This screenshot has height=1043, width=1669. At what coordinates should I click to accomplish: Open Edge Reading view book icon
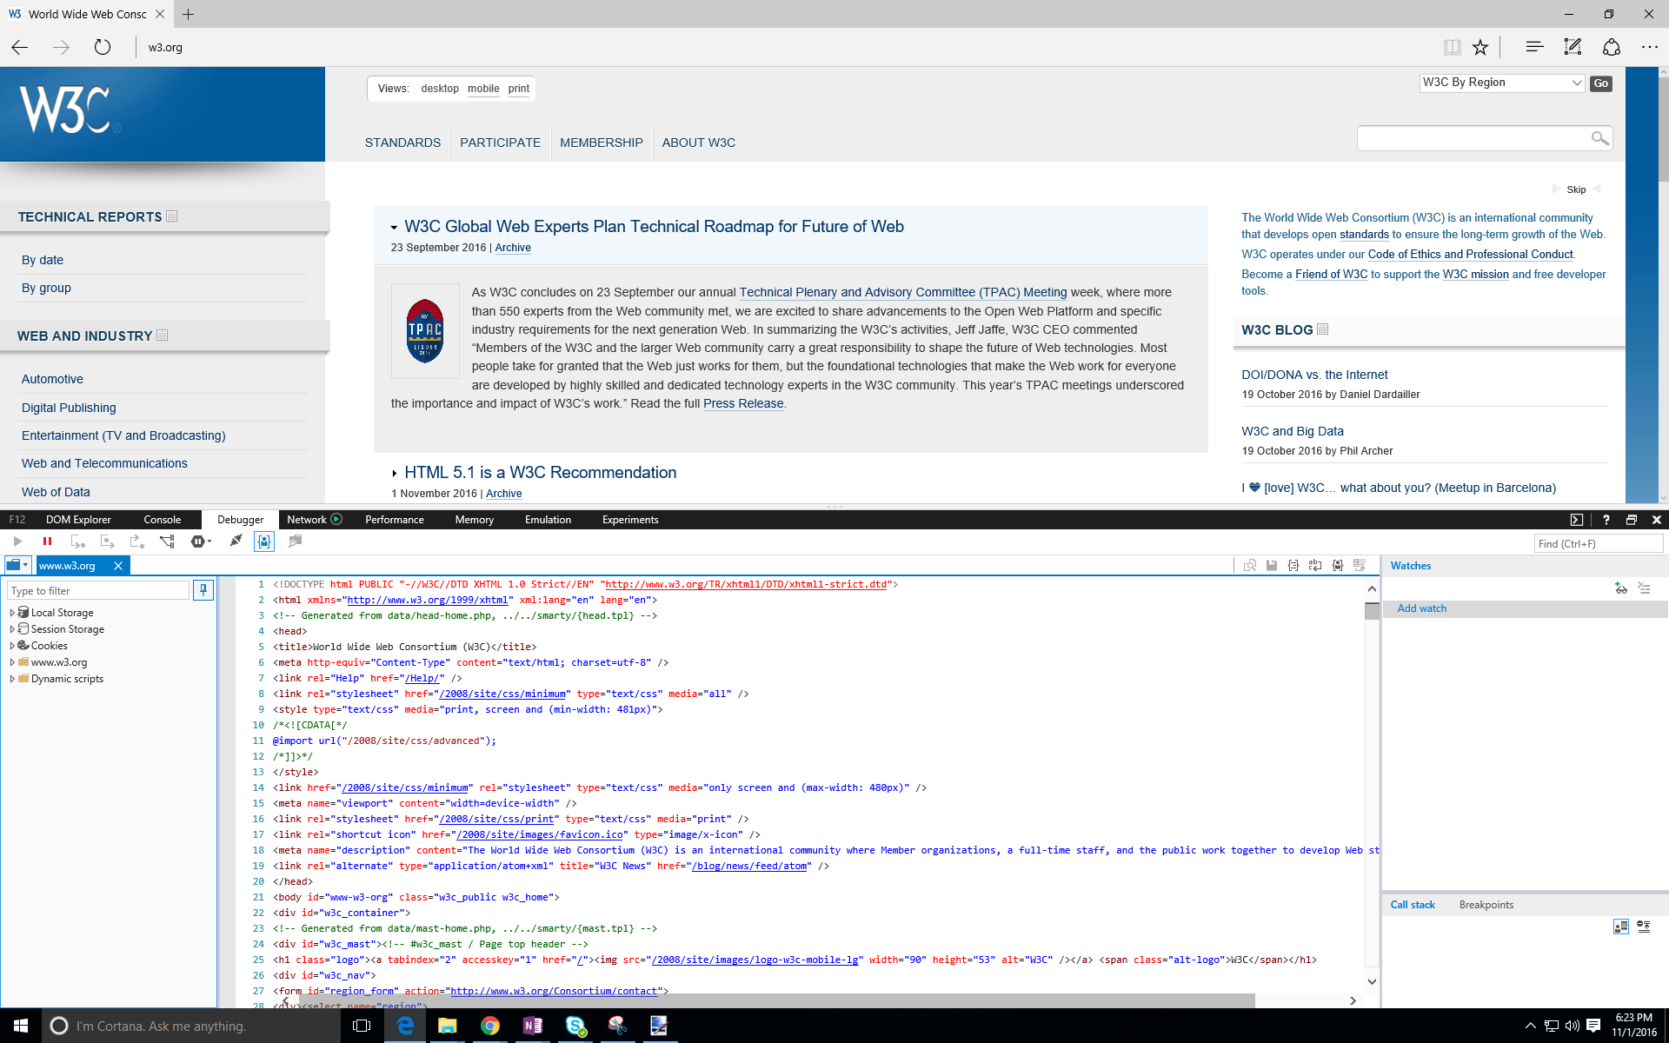[x=1452, y=47]
